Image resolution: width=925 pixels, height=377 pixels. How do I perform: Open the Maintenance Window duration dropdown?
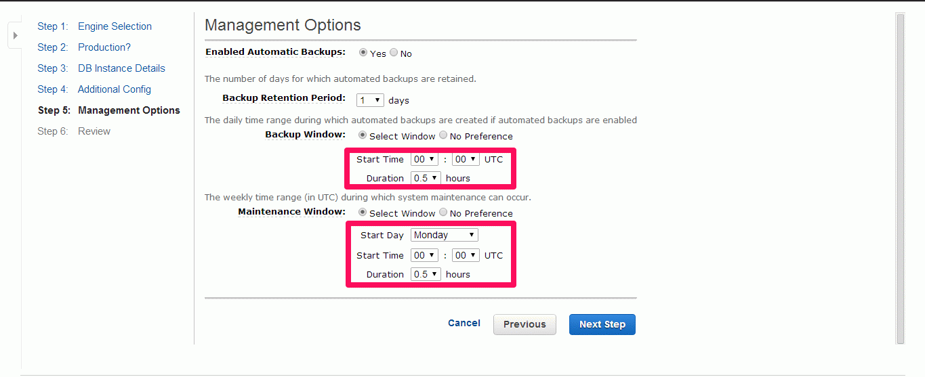coord(426,274)
